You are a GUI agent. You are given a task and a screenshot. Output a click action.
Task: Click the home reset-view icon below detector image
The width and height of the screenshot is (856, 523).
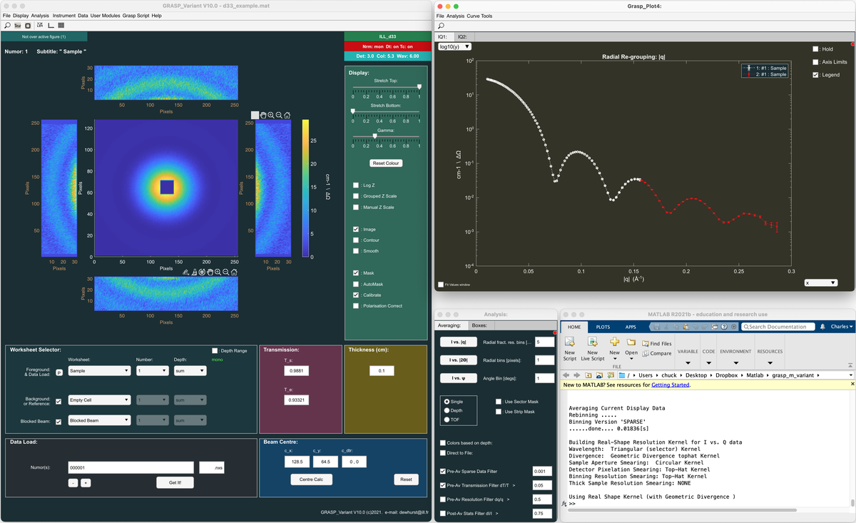click(x=235, y=272)
